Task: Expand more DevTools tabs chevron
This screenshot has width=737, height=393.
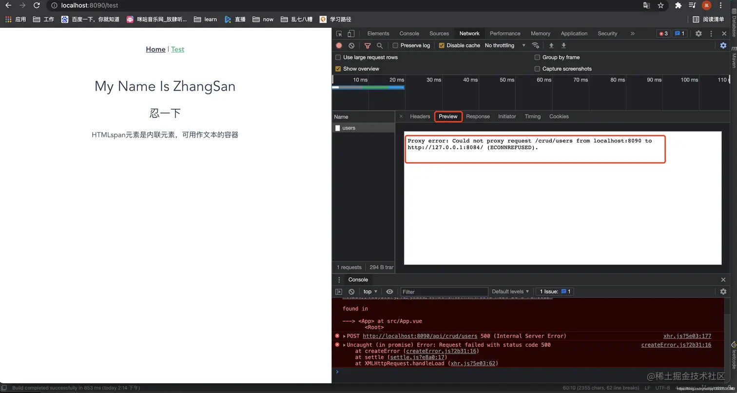Action: pyautogui.click(x=633, y=34)
